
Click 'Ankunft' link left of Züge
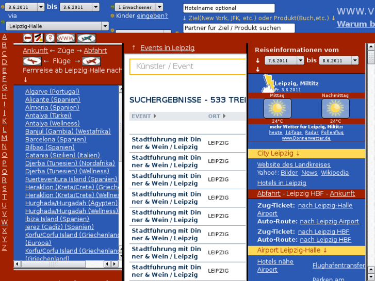tap(36, 51)
